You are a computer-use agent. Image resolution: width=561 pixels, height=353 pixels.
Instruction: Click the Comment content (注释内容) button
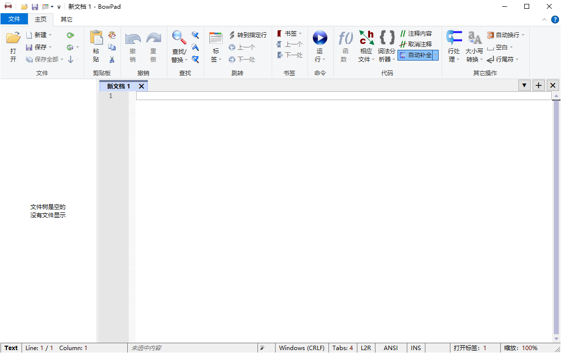coord(416,34)
